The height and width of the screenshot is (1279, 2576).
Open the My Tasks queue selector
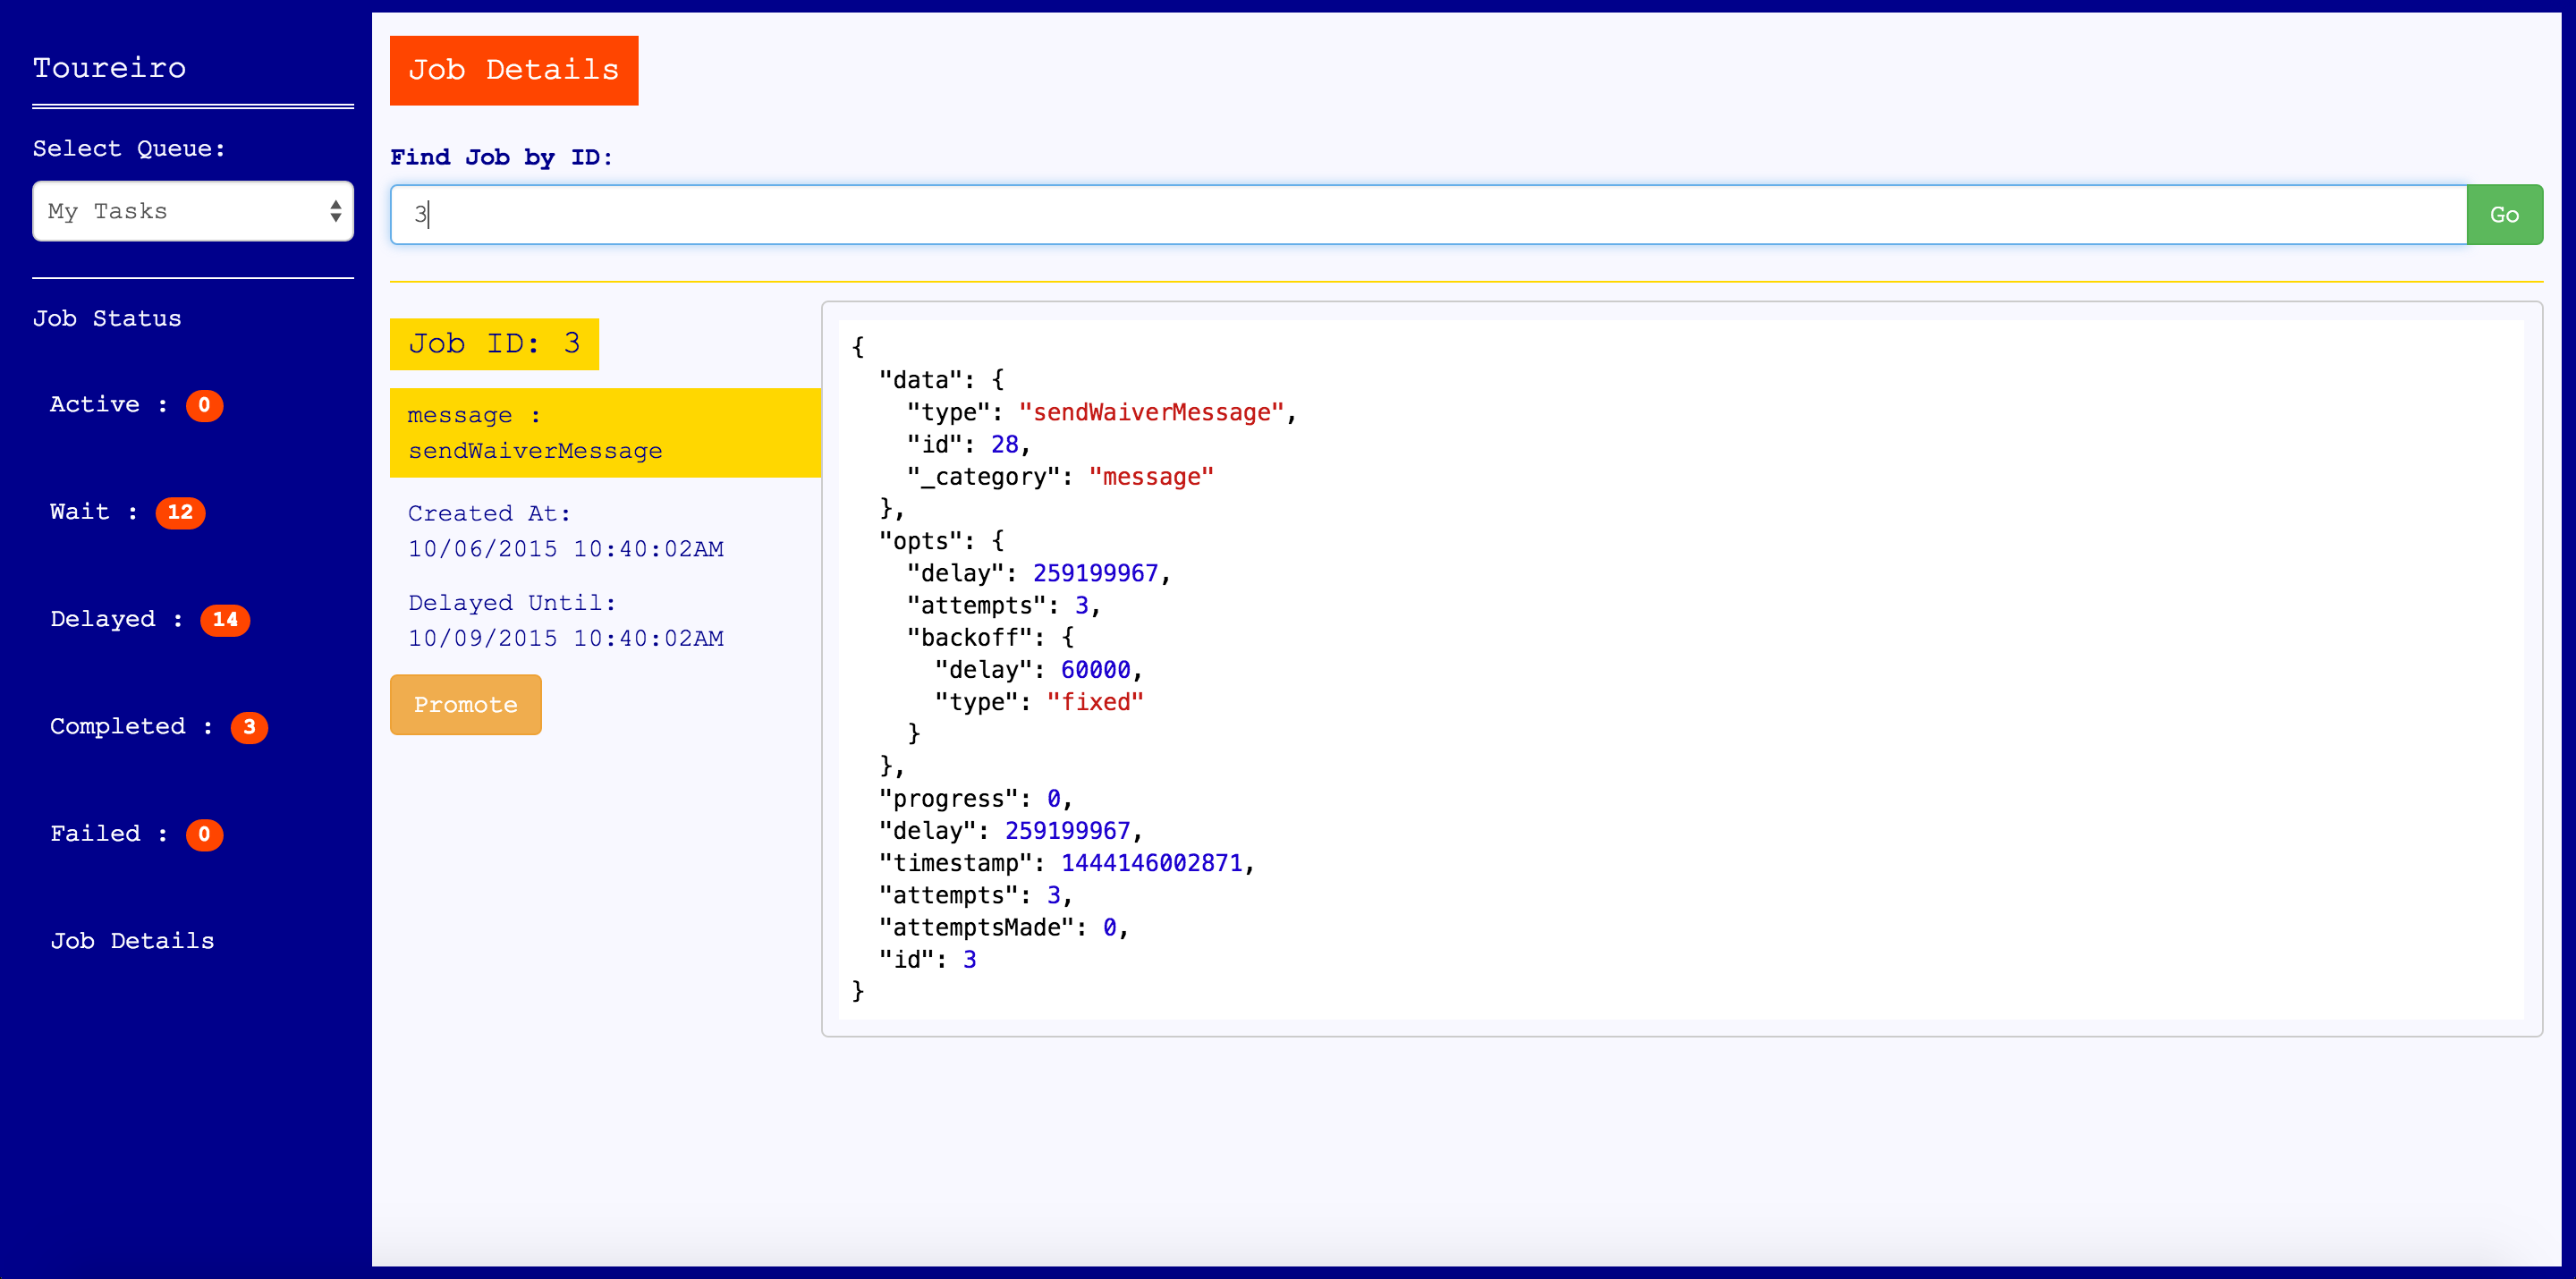pos(180,211)
